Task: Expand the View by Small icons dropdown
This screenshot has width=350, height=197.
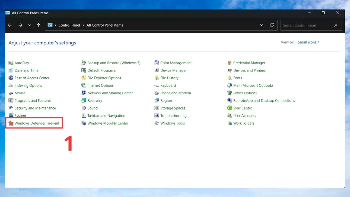Action: pyautogui.click(x=309, y=42)
